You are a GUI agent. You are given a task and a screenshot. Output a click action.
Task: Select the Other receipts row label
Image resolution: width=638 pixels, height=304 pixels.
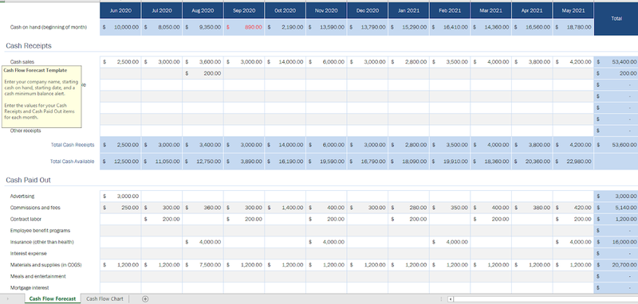(x=26, y=131)
